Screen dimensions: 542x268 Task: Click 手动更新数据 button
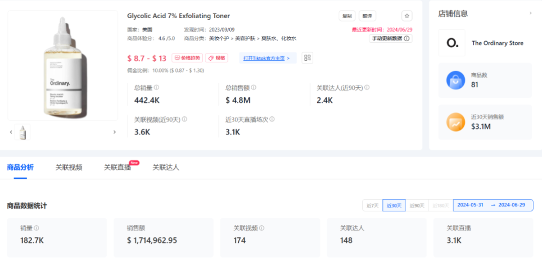tap(390, 38)
